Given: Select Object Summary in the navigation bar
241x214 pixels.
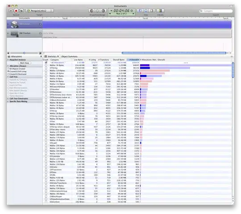Looking at the screenshot, I should click(69, 57).
